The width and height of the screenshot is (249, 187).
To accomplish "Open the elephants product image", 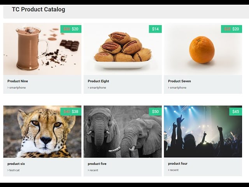I will coord(123,132).
